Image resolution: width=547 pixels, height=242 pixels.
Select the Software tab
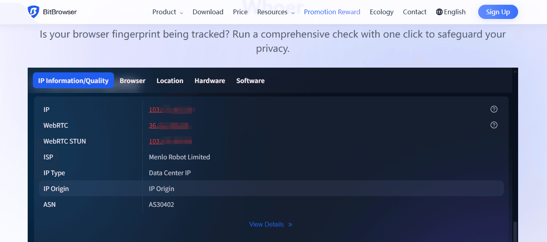pyautogui.click(x=250, y=81)
